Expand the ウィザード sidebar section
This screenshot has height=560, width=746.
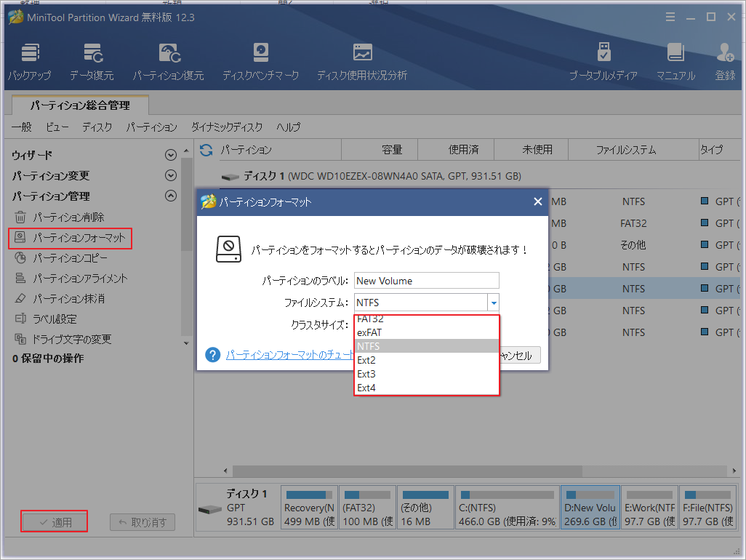[170, 154]
